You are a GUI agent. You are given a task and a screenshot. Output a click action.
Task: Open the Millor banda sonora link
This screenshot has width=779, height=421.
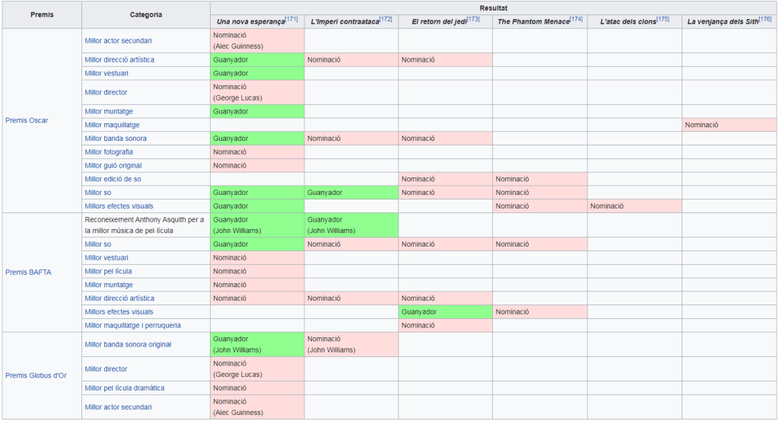[x=116, y=139]
